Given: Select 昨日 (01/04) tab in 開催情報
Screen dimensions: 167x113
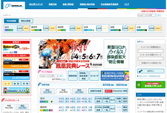Looking at the screenshot, I should coord(47,91).
